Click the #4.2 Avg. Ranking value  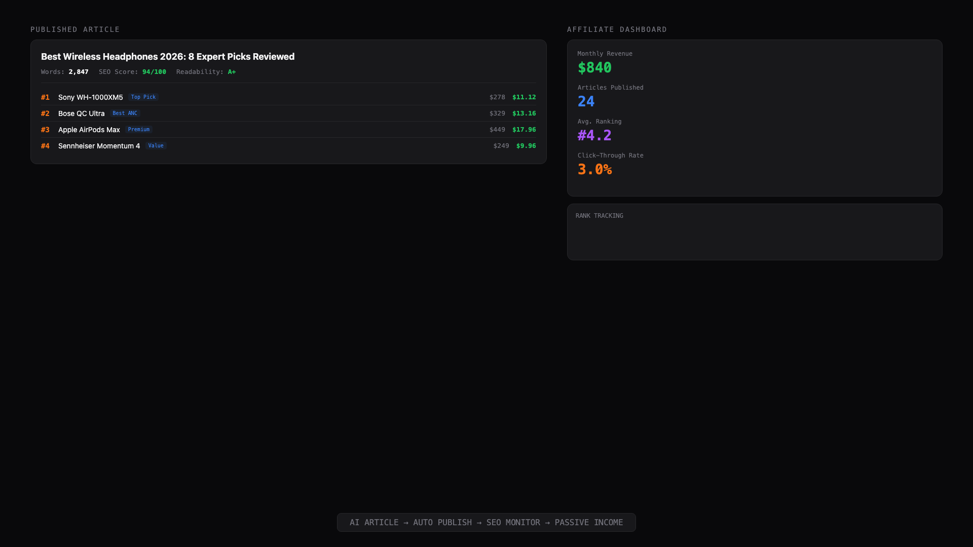tap(594, 136)
